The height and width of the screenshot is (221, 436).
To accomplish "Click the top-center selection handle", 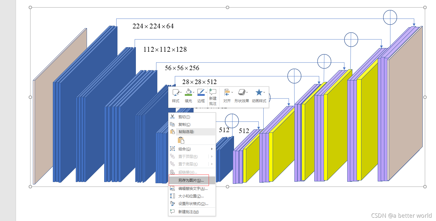I will (x=228, y=7).
